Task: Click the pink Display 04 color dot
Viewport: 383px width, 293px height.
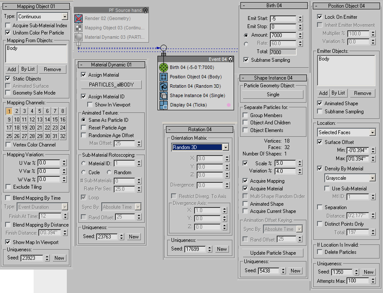Action: click(x=229, y=105)
